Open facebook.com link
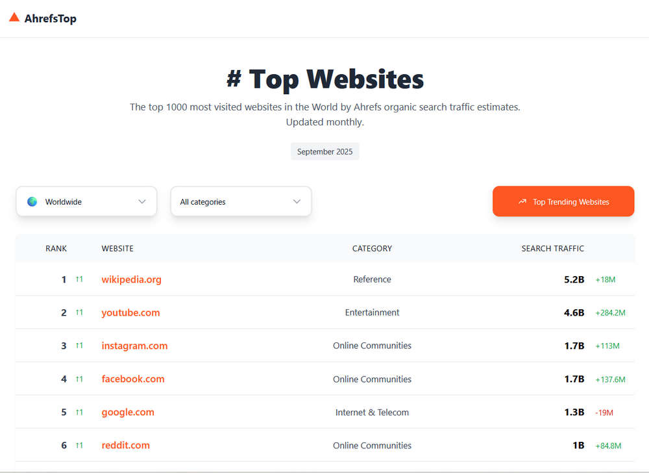The height and width of the screenshot is (473, 649). 133,379
